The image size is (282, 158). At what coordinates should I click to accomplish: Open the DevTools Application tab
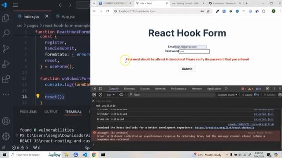click(x=214, y=89)
